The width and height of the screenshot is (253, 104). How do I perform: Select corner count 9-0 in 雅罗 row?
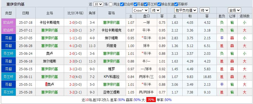click(x=92, y=69)
